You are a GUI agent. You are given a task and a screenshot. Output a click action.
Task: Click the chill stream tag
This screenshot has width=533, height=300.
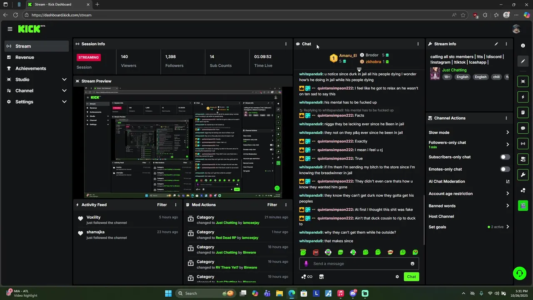[496, 77]
